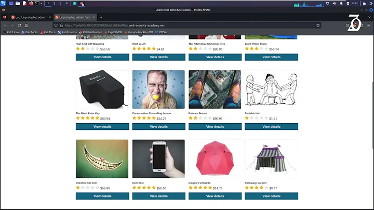Click the teal S application taskbar icon

[75, 4]
